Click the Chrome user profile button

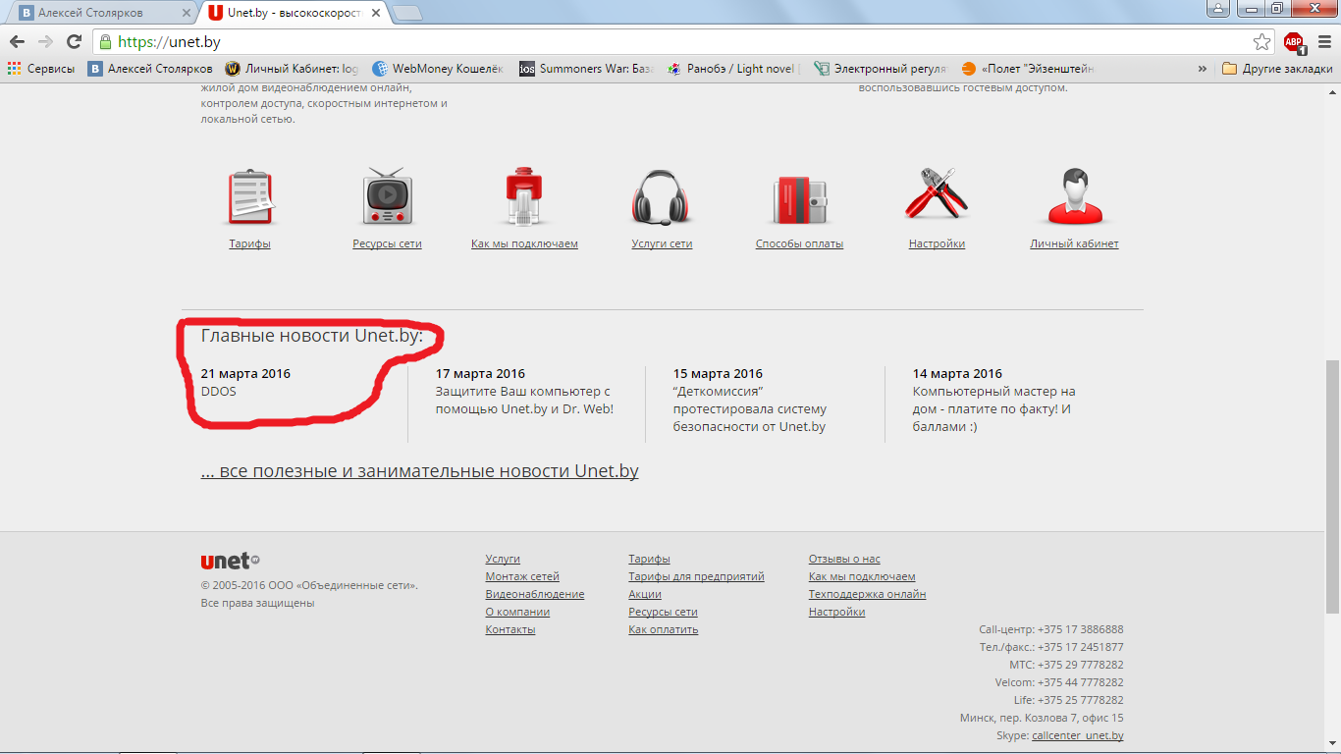point(1218,8)
